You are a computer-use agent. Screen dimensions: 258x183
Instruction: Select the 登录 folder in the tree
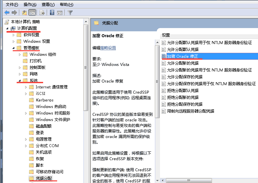[40, 133]
